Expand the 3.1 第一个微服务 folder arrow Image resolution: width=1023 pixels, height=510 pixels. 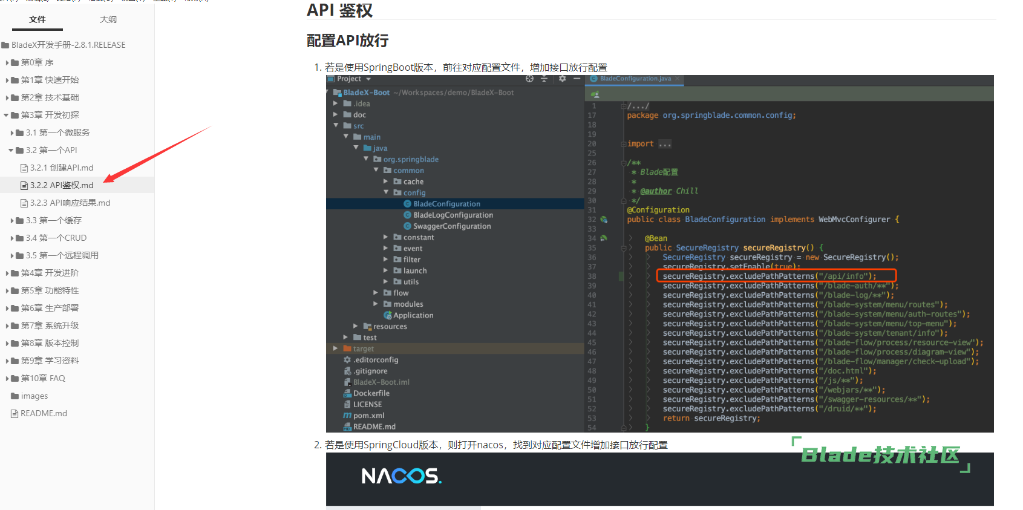pyautogui.click(x=12, y=132)
